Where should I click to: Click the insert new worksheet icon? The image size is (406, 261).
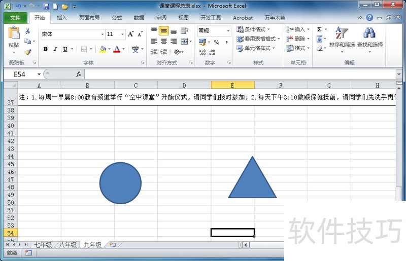pyautogui.click(x=113, y=245)
